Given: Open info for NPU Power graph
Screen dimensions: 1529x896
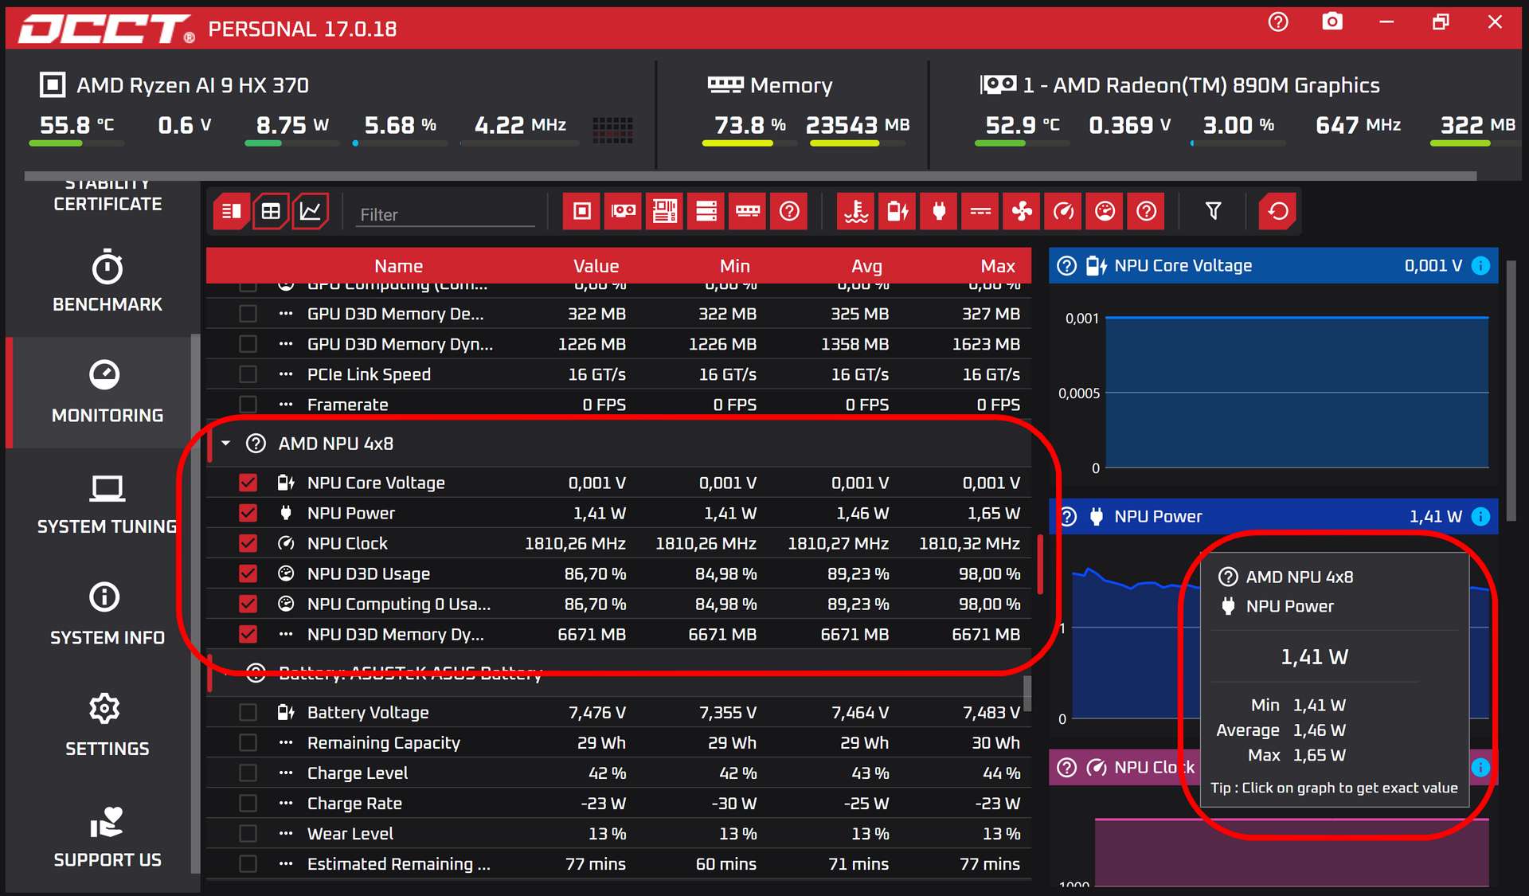Looking at the screenshot, I should click(1480, 517).
